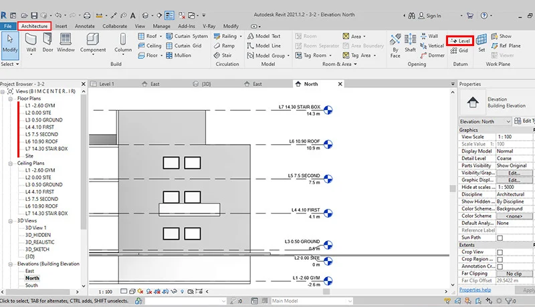Select the Door tool
This screenshot has width=535, height=307.
47,43
